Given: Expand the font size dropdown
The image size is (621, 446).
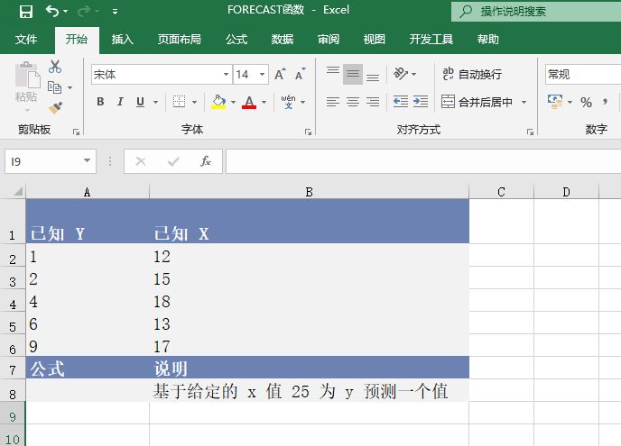Looking at the screenshot, I should click(263, 75).
